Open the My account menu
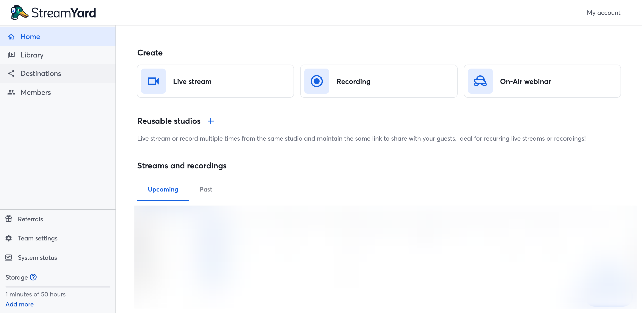This screenshot has width=642, height=313. [x=603, y=12]
